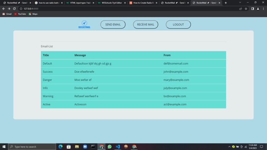The image size is (267, 150).
Task: Close the 'how to use radio button' tab
Action: point(62,3)
